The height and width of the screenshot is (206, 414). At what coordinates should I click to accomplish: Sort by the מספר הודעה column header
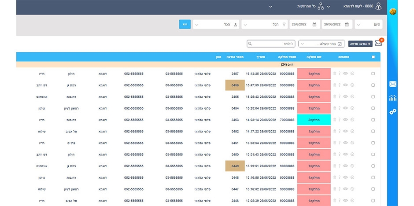point(235,57)
